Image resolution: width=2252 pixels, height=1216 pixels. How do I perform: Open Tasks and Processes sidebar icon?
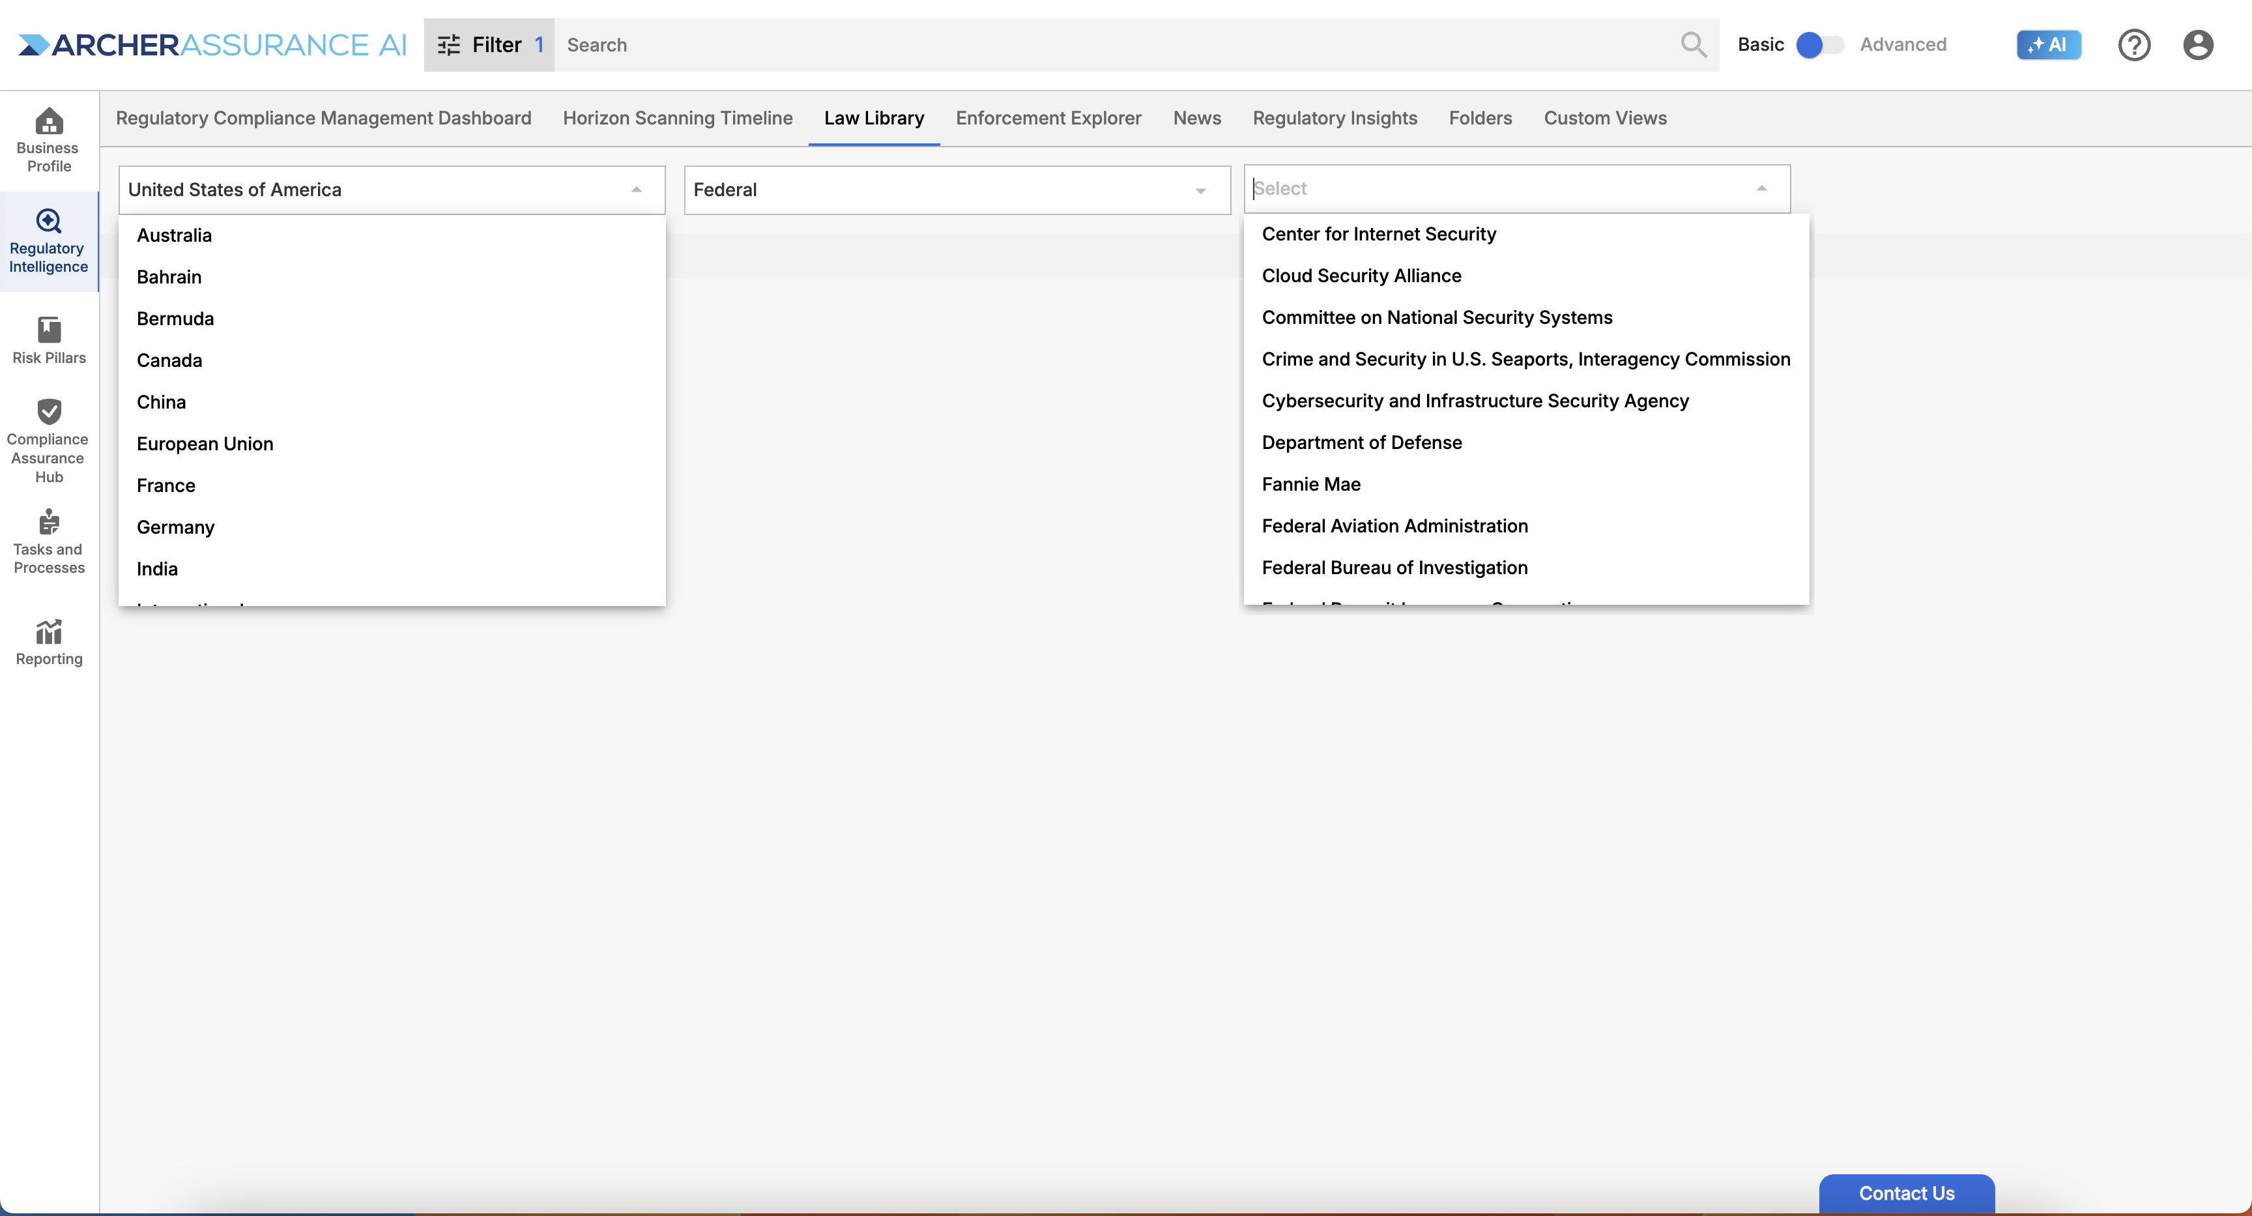coord(49,522)
